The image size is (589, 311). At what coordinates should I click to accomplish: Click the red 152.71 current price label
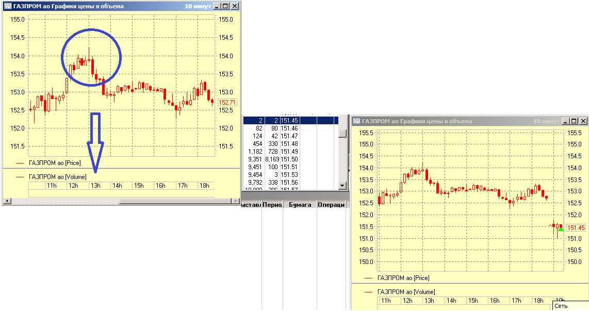(227, 103)
